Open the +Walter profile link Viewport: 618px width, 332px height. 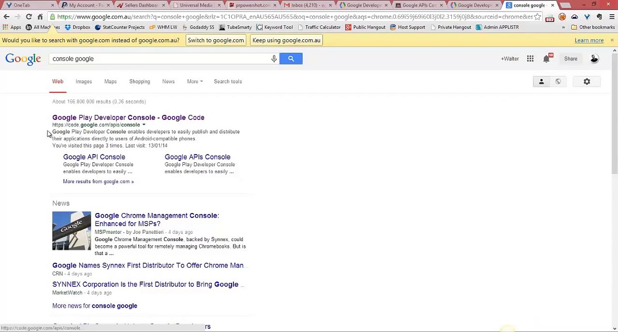pyautogui.click(x=510, y=59)
